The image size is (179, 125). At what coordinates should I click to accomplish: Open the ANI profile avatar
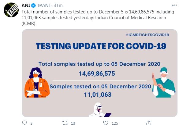coord(11,10)
